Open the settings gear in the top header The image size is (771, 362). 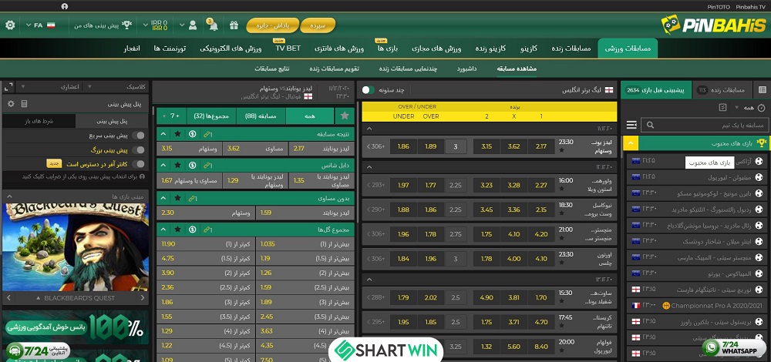pyautogui.click(x=10, y=25)
